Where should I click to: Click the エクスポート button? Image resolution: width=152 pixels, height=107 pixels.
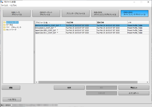click(134, 93)
